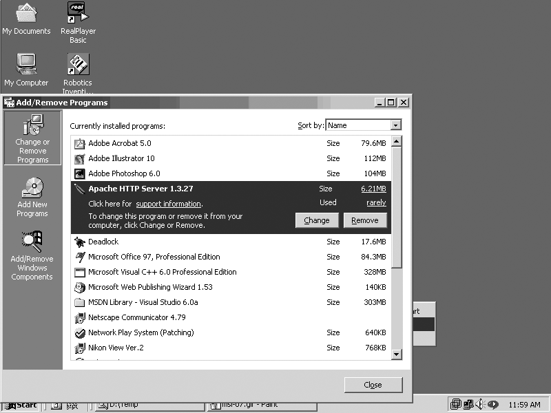Click Change for Apache HTTP Server

pos(317,220)
